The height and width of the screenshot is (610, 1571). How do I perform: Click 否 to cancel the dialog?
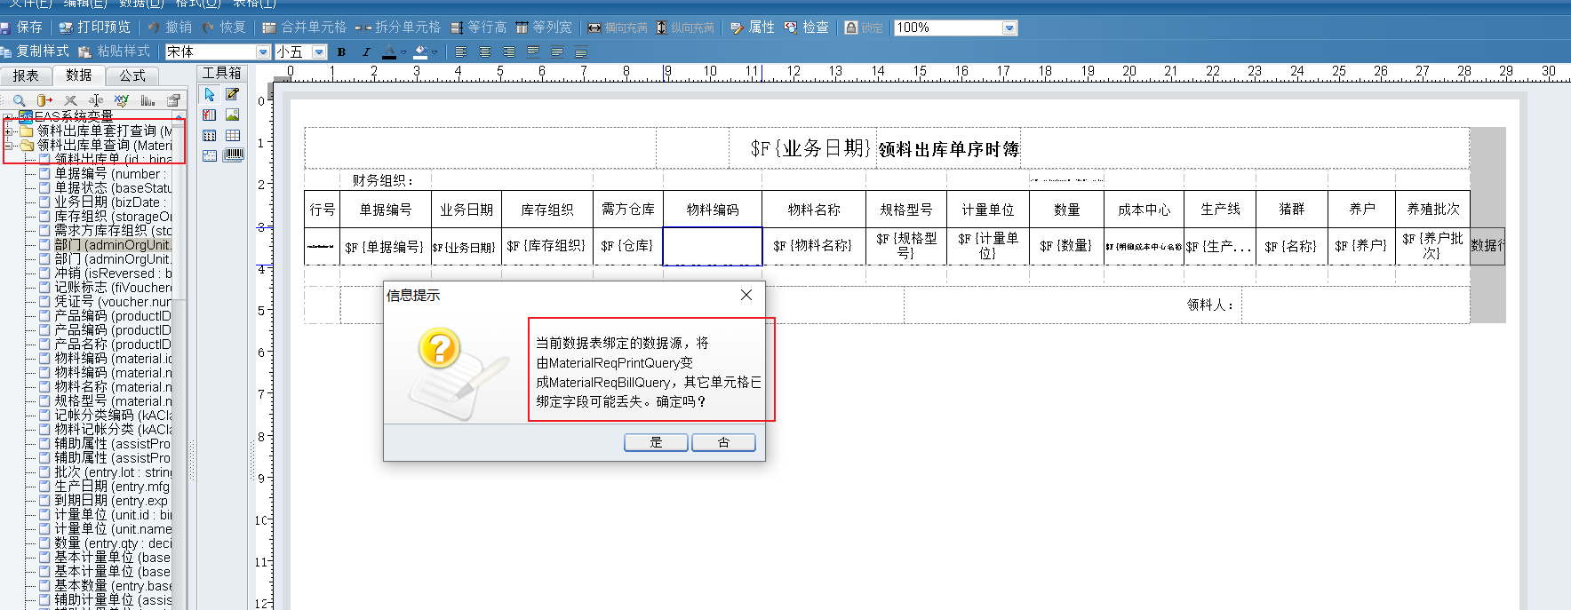coord(723,442)
